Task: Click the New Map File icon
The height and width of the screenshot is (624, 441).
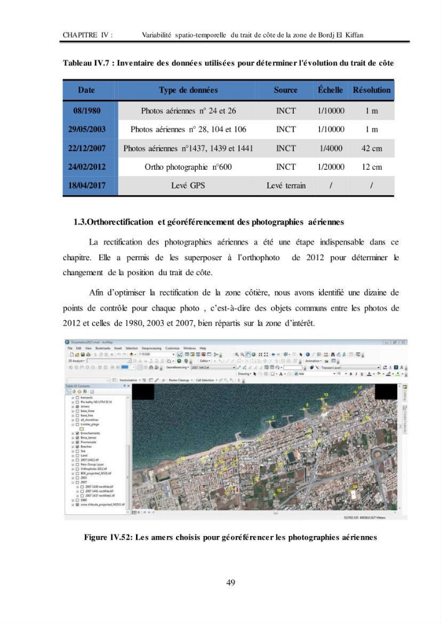Action: tap(72, 354)
